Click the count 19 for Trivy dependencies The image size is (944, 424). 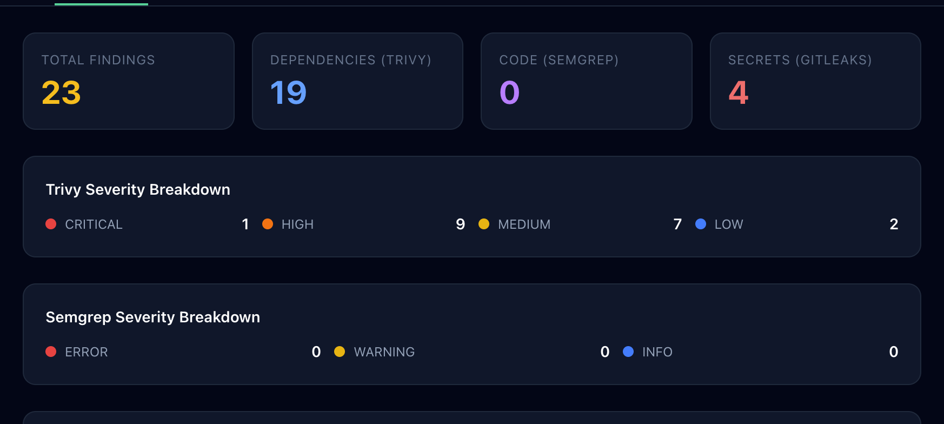click(288, 93)
